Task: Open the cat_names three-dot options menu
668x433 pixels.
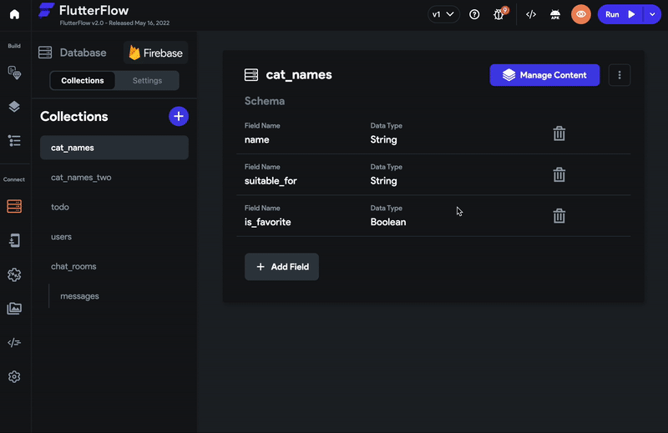Action: [620, 75]
